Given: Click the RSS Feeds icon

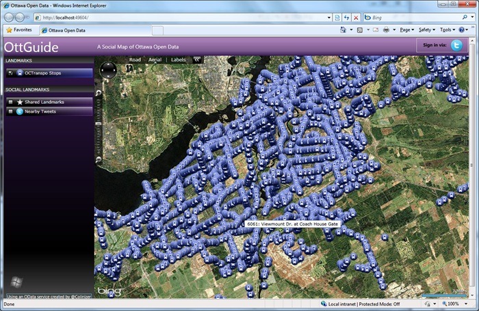Looking at the screenshot, I should (360, 30).
